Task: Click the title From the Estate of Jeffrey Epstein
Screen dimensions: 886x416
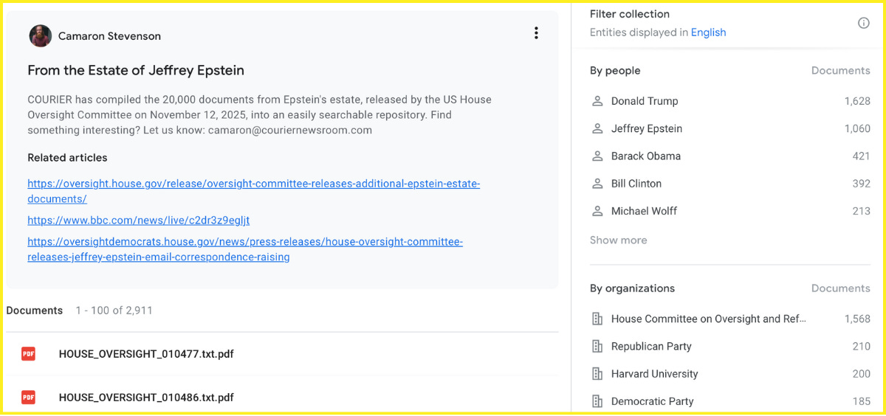Action: point(136,71)
